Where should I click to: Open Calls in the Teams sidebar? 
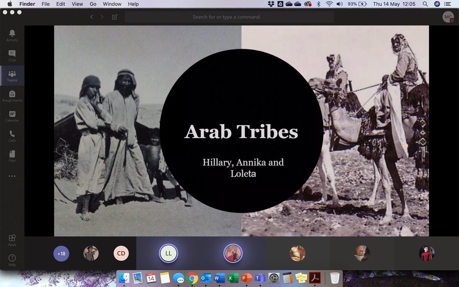12,136
